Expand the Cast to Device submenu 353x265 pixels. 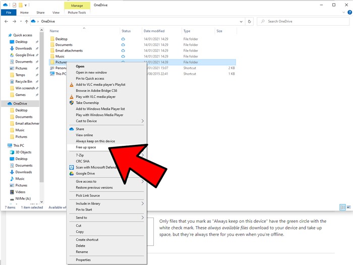pyautogui.click(x=107, y=121)
